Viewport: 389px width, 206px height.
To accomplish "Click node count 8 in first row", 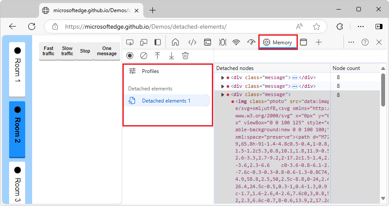I will (338, 77).
